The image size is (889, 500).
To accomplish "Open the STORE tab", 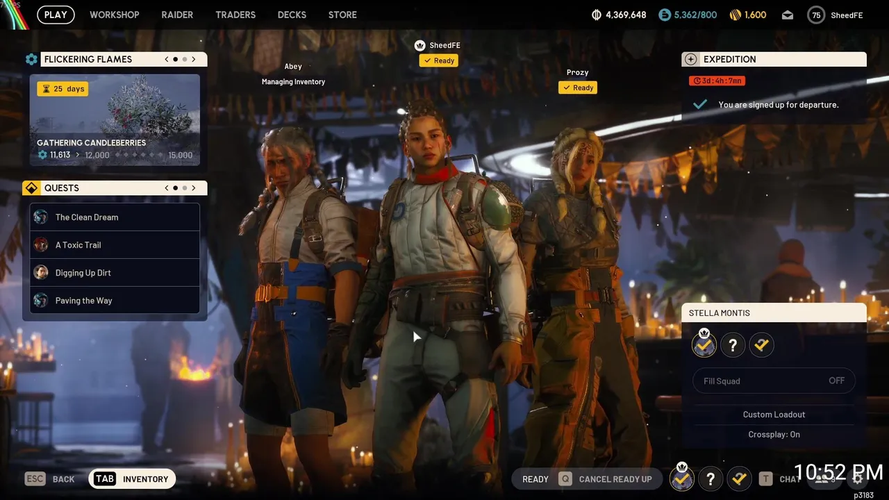I will click(342, 15).
